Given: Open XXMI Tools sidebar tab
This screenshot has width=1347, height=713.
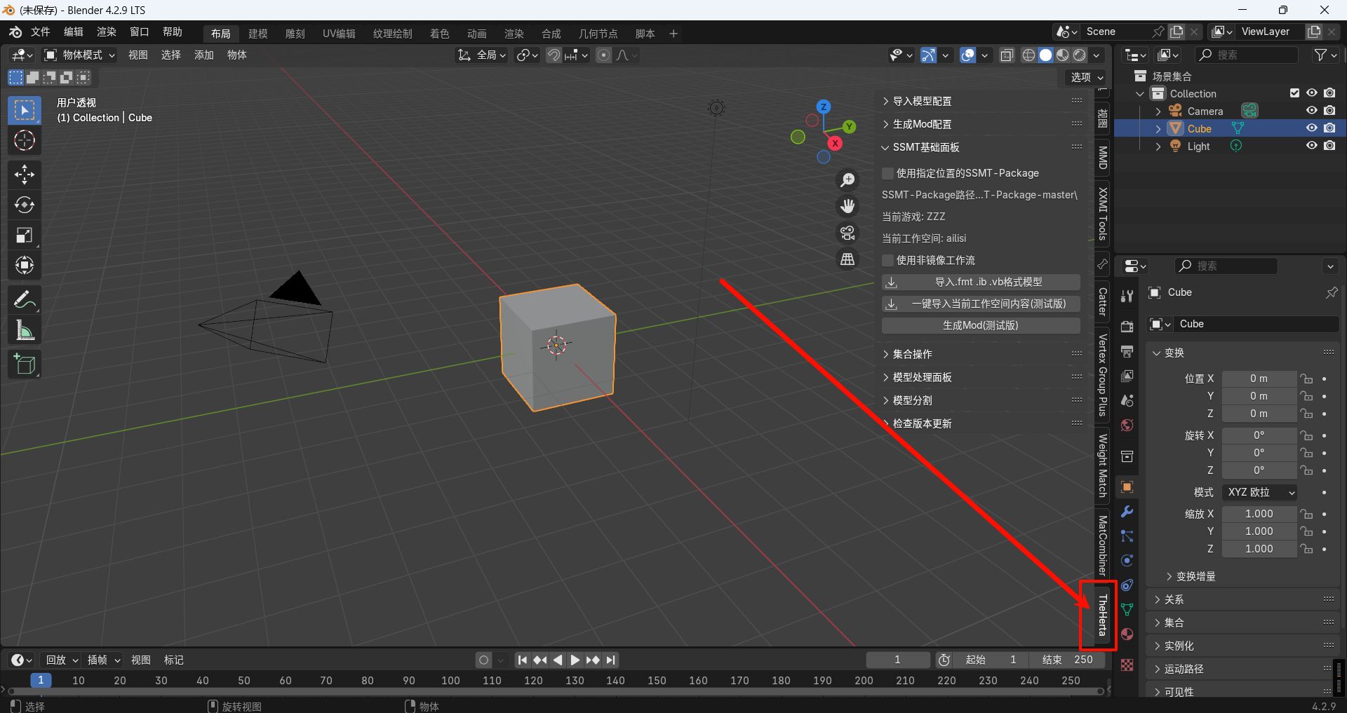Looking at the screenshot, I should tap(1102, 213).
